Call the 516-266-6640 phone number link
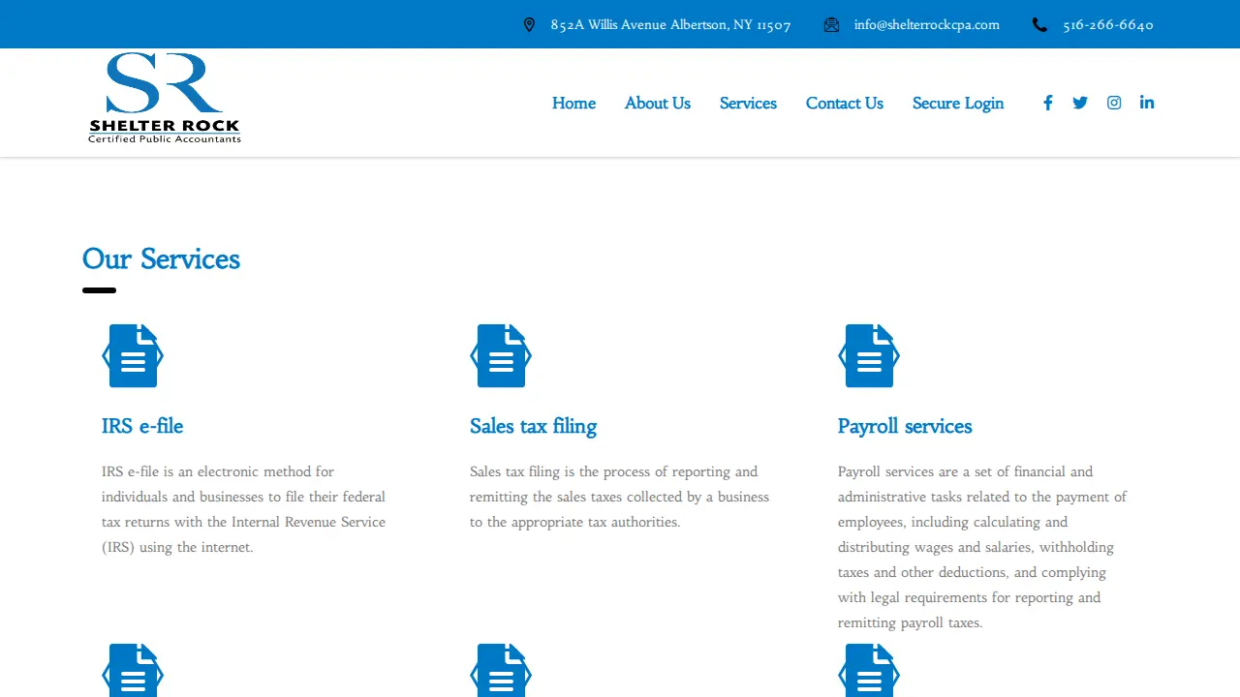Viewport: 1240px width, 697px height. click(1108, 25)
